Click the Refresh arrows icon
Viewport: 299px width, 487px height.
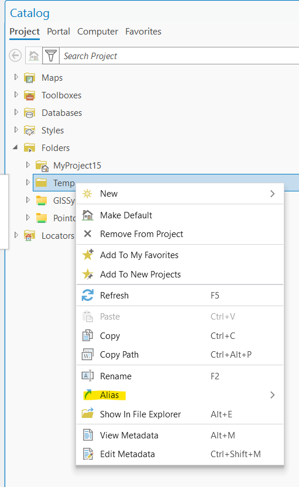click(88, 295)
